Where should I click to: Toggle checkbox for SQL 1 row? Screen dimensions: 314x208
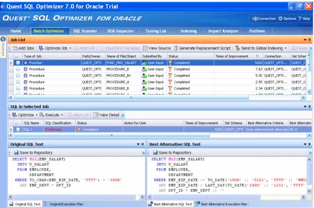pyautogui.click(x=18, y=129)
